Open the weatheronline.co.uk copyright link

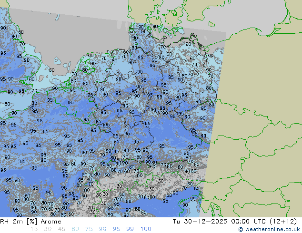[269, 229]
